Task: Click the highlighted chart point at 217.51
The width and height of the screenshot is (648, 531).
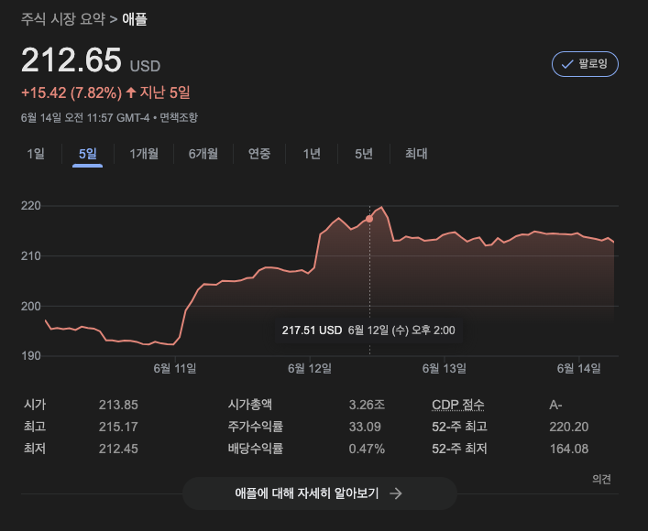Action: click(x=369, y=219)
